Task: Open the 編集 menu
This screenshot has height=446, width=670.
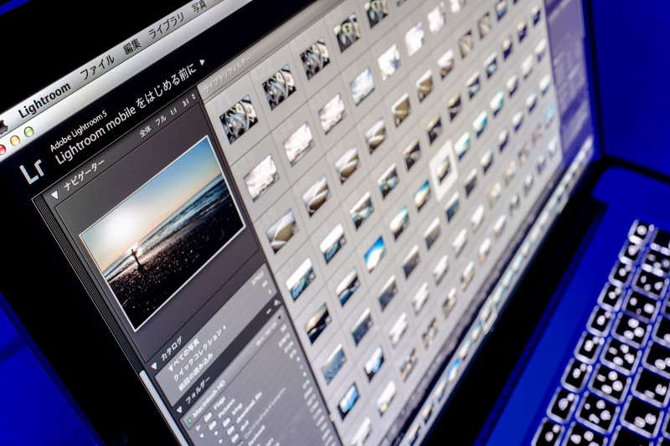Action: (132, 46)
